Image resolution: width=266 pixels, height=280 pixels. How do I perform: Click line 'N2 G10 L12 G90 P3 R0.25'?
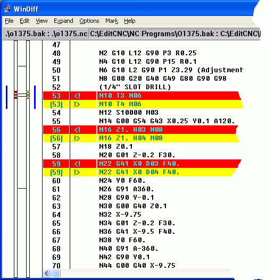pyautogui.click(x=148, y=53)
